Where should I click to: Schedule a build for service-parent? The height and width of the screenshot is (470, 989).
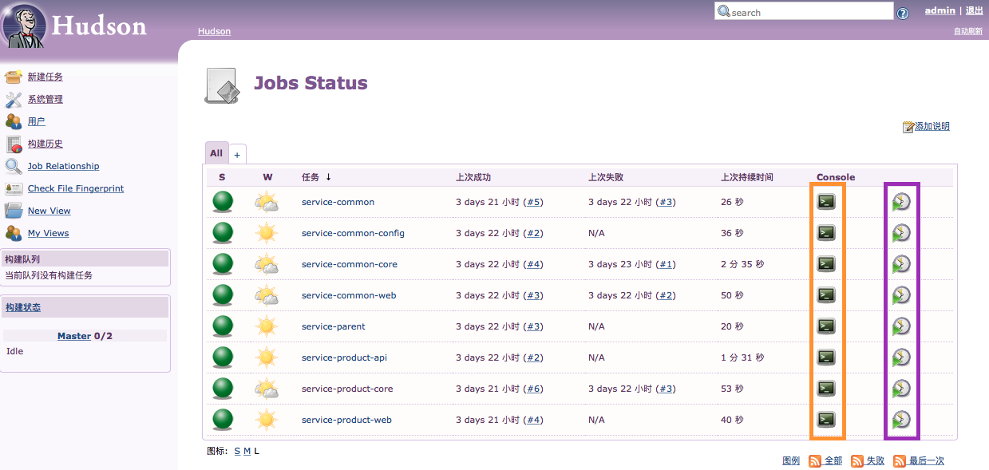[x=901, y=326]
